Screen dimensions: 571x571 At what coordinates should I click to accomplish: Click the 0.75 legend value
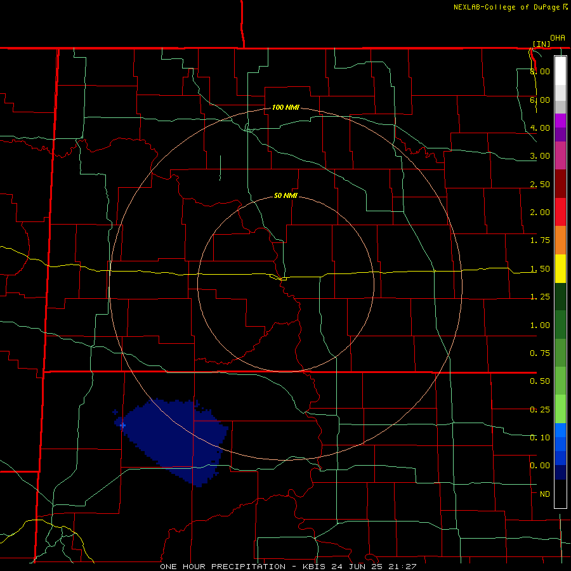click(540, 353)
